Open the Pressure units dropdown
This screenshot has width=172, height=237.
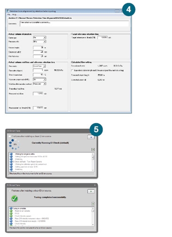[39, 41]
